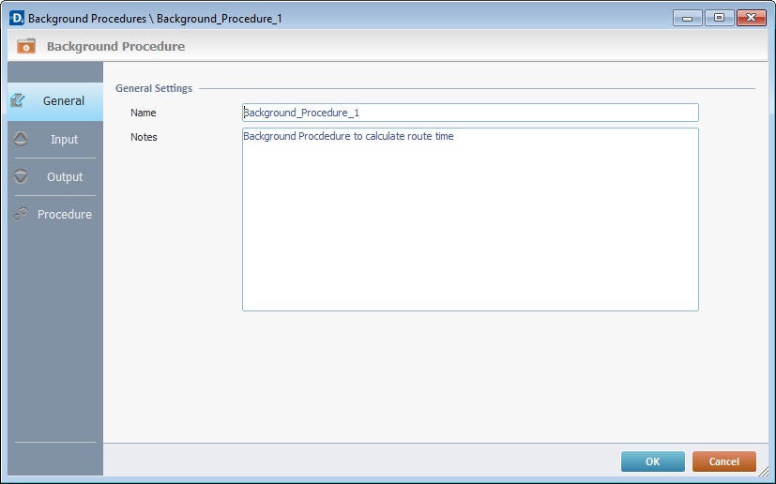Screen dimensions: 776x484
Task: Click inside the Notes text area
Action: pos(469,219)
